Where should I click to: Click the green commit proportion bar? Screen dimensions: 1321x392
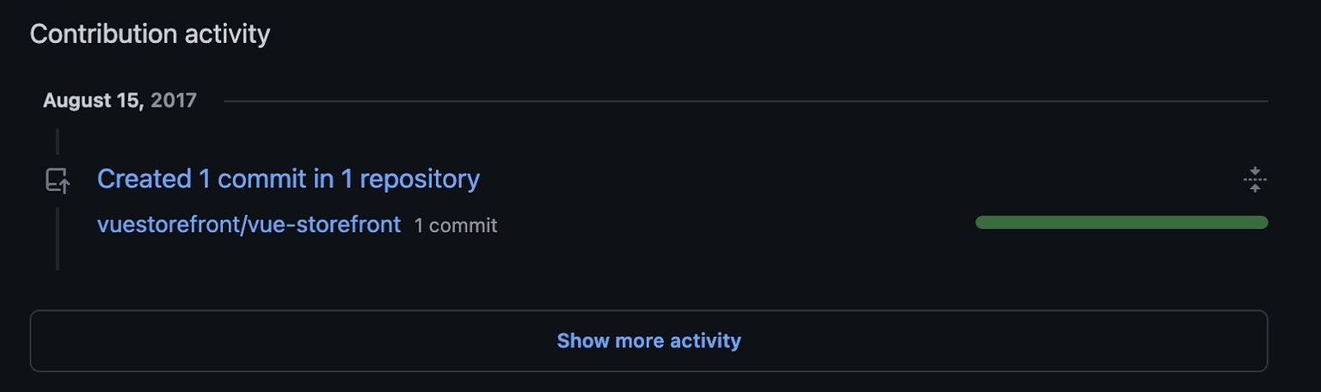pyautogui.click(x=1121, y=223)
